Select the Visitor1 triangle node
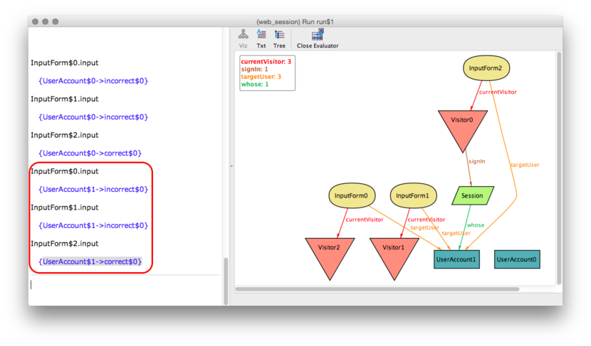591x346 pixels. coord(394,256)
